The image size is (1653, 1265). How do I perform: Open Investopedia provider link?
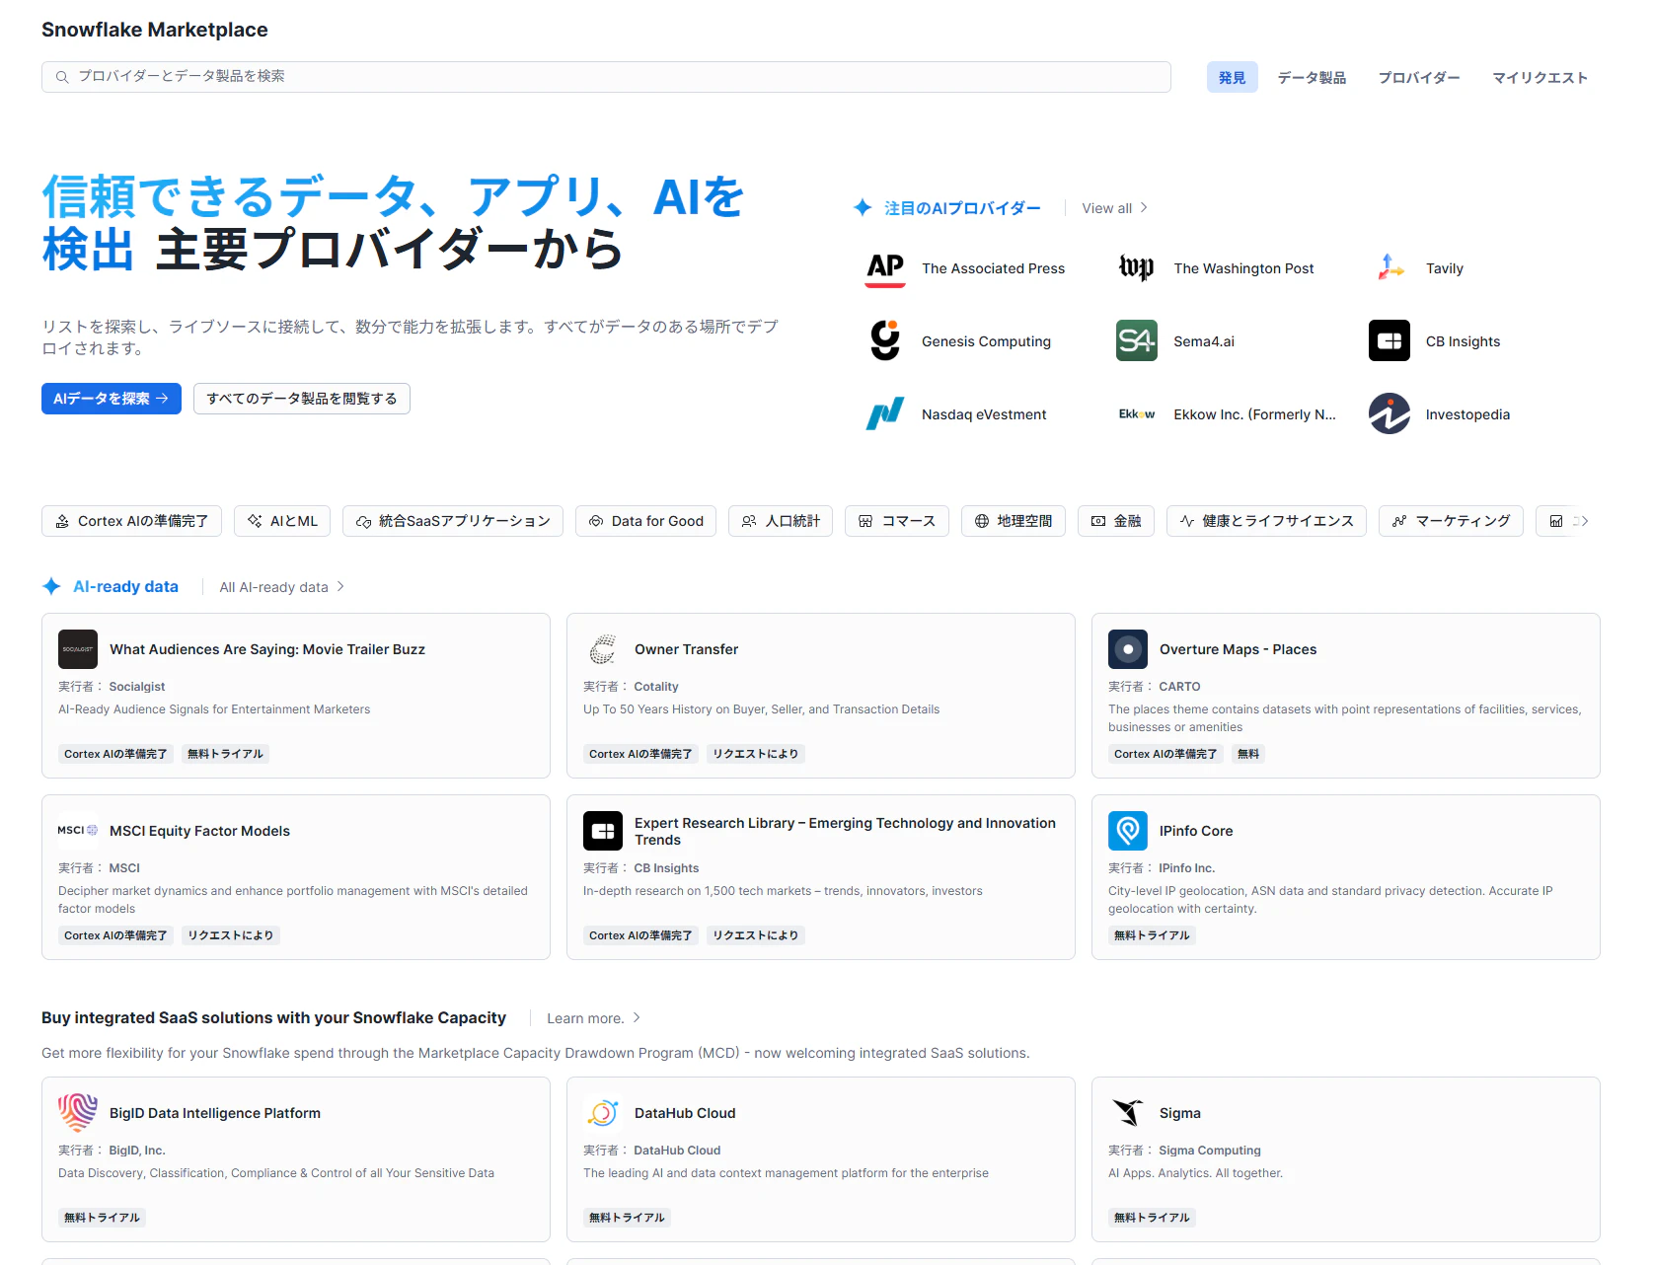(1467, 414)
